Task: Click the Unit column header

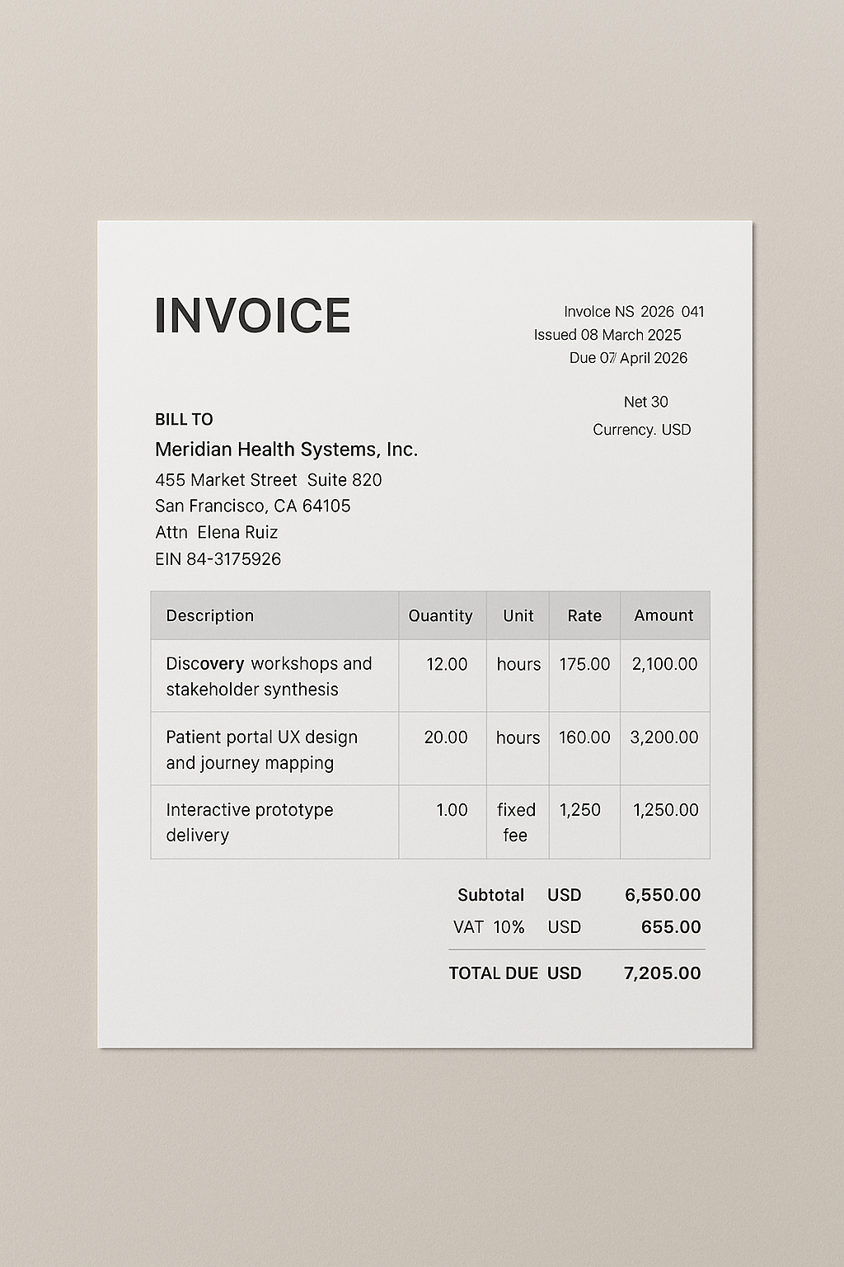Action: pyautogui.click(x=518, y=615)
